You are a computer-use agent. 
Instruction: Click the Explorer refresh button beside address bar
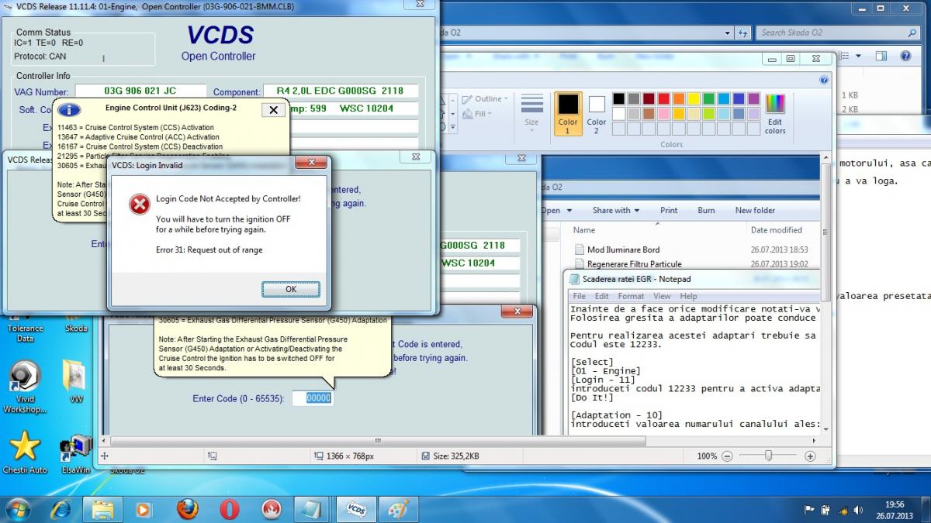[744, 33]
